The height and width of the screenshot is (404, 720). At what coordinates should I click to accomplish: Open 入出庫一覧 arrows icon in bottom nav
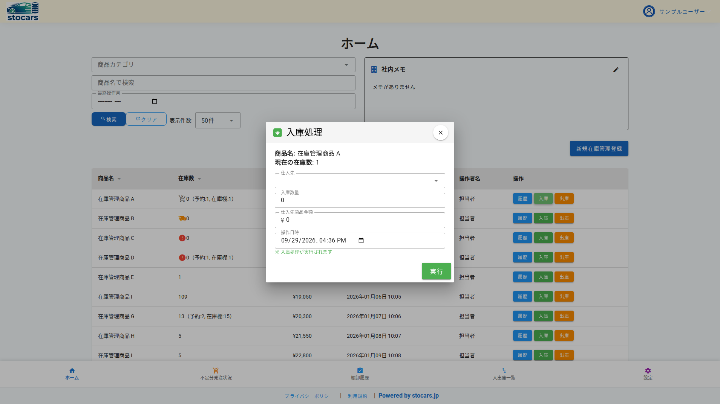(504, 370)
